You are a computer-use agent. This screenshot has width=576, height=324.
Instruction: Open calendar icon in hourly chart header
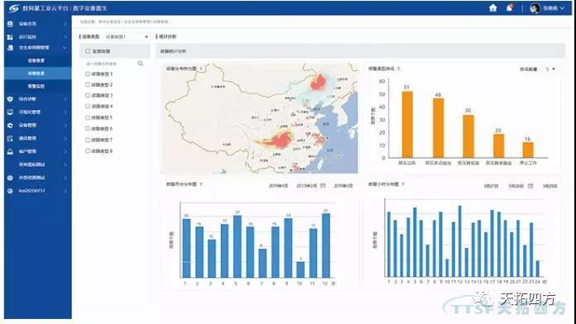[530, 186]
